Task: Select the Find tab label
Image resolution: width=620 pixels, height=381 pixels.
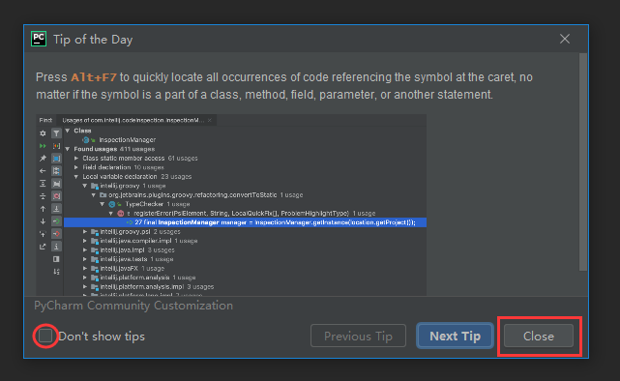Action: click(x=45, y=120)
